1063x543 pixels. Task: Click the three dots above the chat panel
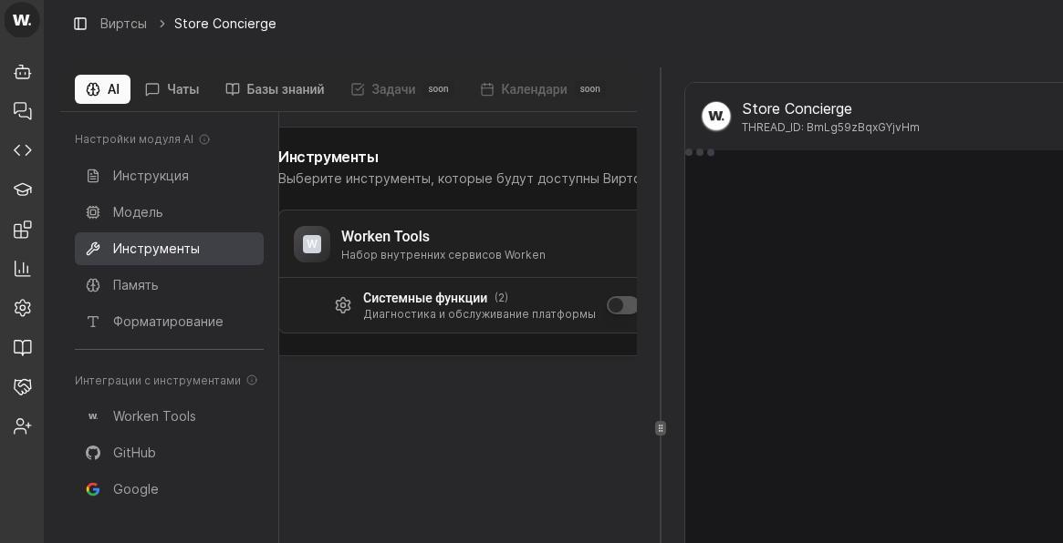pyautogui.click(x=699, y=152)
